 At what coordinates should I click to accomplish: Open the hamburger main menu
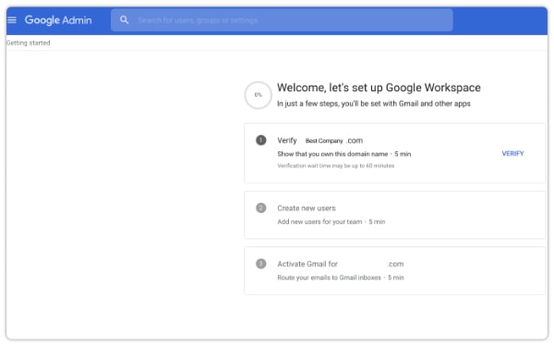pyautogui.click(x=12, y=19)
